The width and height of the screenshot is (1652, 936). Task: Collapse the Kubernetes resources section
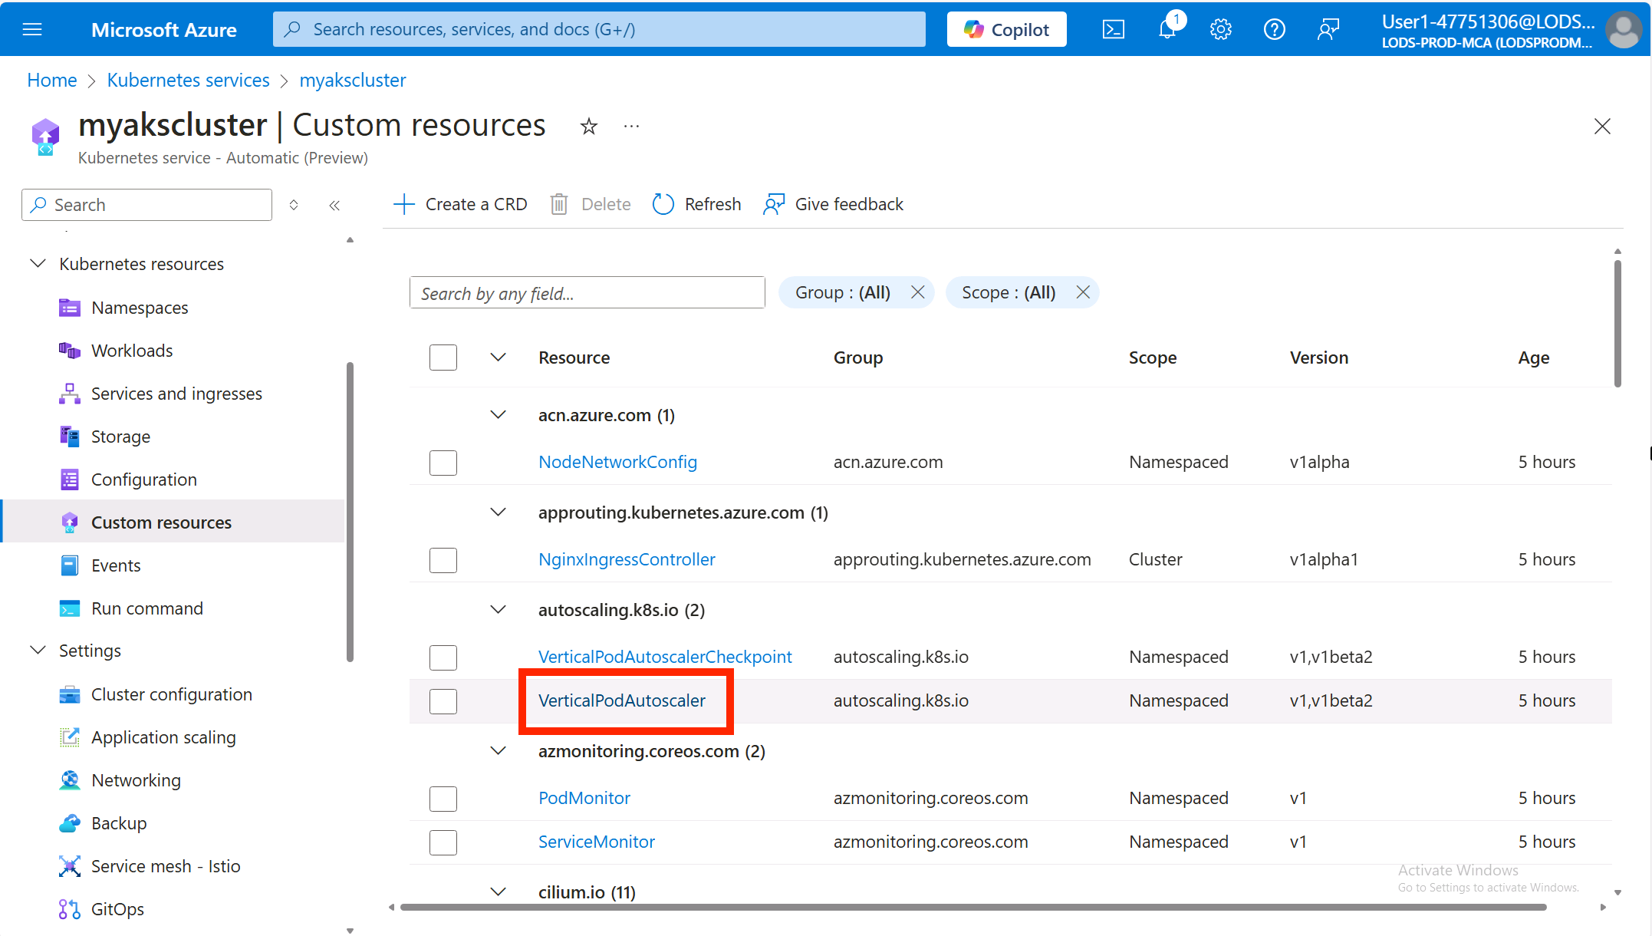pyautogui.click(x=38, y=264)
